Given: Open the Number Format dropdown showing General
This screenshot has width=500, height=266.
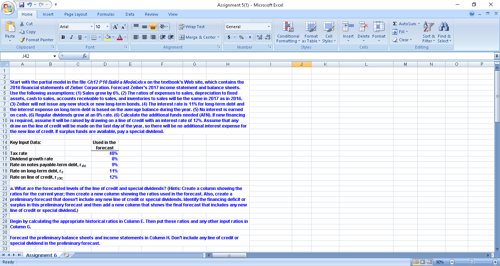Looking at the screenshot, I should [247, 26].
